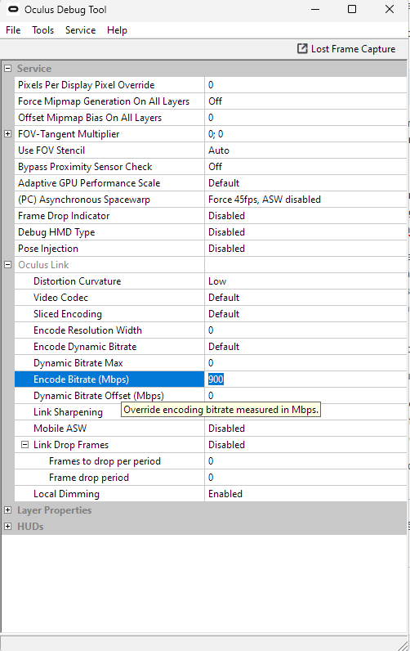Change Force Mipmap Generation On All Layers value
Screen dimensions: 410x651
(x=305, y=101)
